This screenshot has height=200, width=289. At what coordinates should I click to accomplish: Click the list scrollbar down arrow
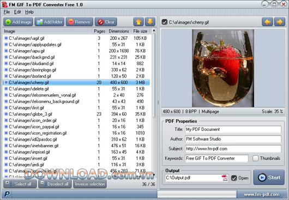coord(154,175)
